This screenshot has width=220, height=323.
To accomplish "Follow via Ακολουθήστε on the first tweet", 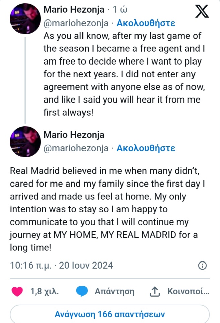I will pos(146,23).
